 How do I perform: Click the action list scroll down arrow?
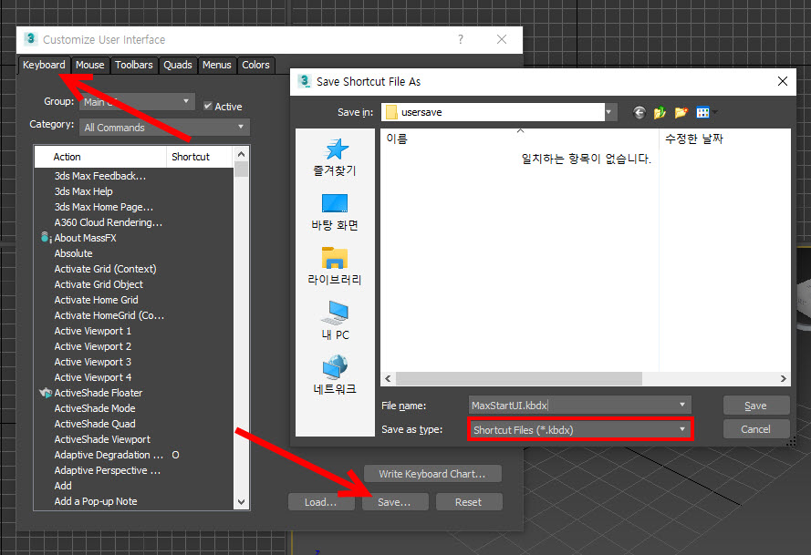coord(241,502)
